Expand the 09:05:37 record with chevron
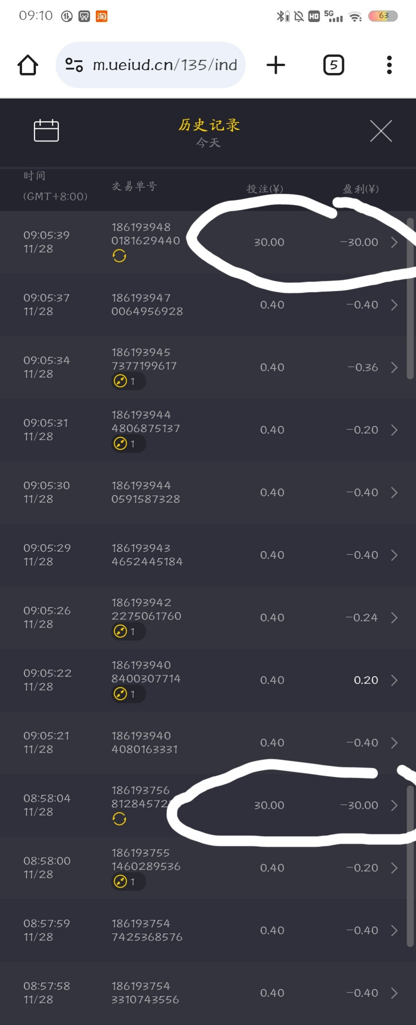Screen dimensions: 416x1025 click(x=394, y=305)
